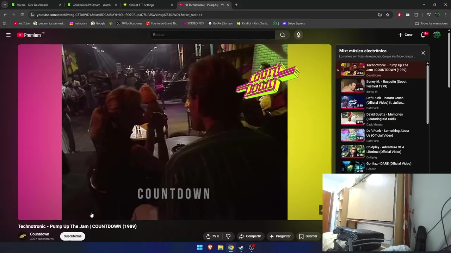
Task: Open the YouTube bookmark
Action: coord(21,24)
